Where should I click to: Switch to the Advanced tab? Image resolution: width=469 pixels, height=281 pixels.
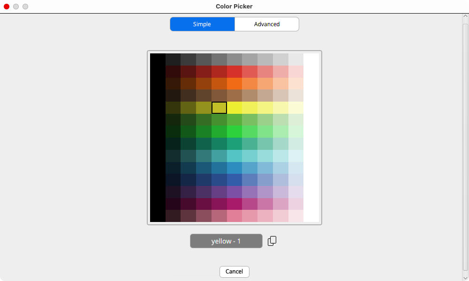pos(266,24)
